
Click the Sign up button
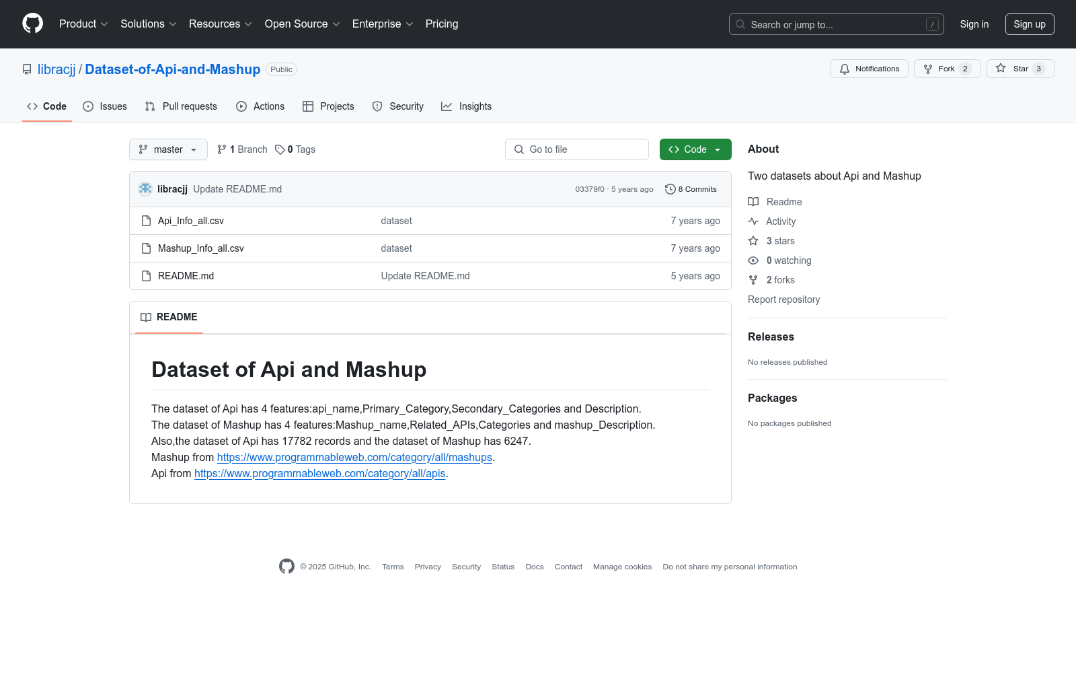click(x=1030, y=24)
